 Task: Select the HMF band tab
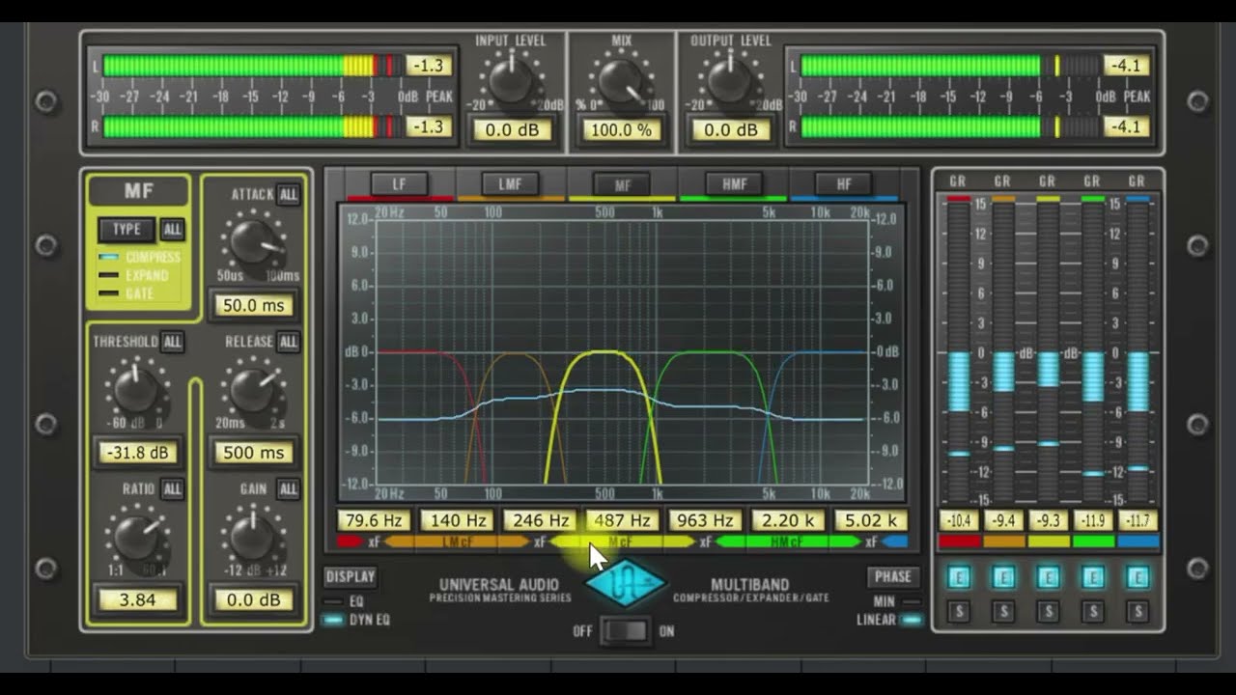(734, 183)
